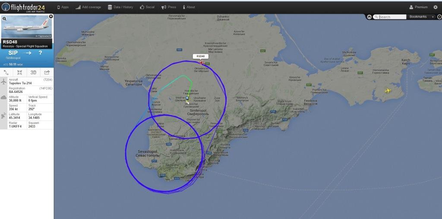The width and height of the screenshot is (442, 219).
Task: Close the RSD48 flight info panel
Action: tap(51, 17)
